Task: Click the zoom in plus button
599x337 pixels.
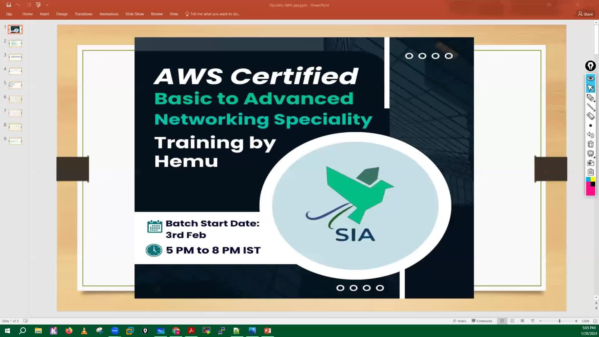Action: [576, 321]
